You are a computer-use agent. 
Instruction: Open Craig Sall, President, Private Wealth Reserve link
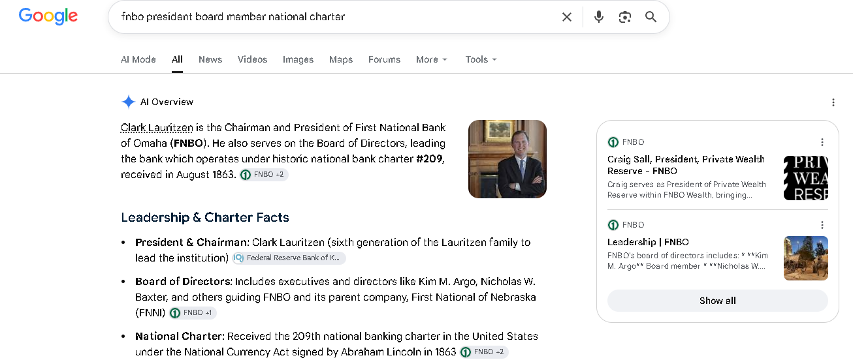[686, 165]
